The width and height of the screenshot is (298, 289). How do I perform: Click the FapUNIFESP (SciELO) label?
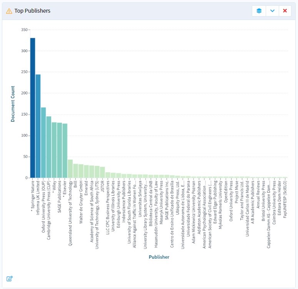click(285, 199)
